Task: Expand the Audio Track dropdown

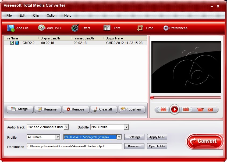Action: (x=66, y=127)
